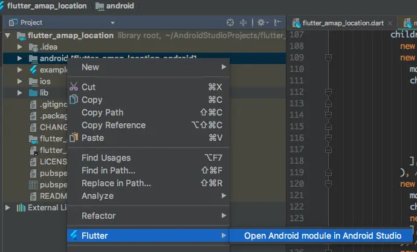Click the android folder icon in the breadcrumb
417x252 pixels.
(x=100, y=6)
